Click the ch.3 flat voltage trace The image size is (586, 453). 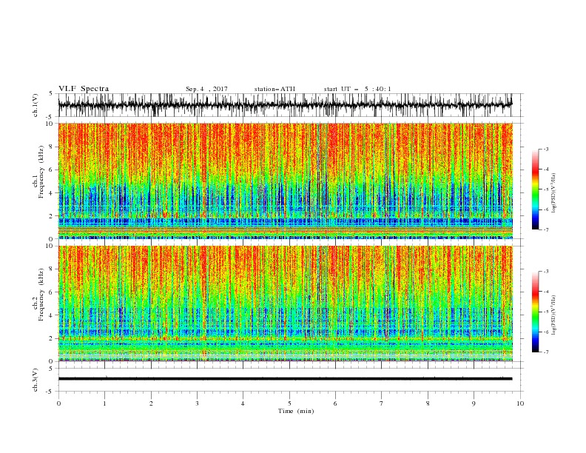(286, 379)
